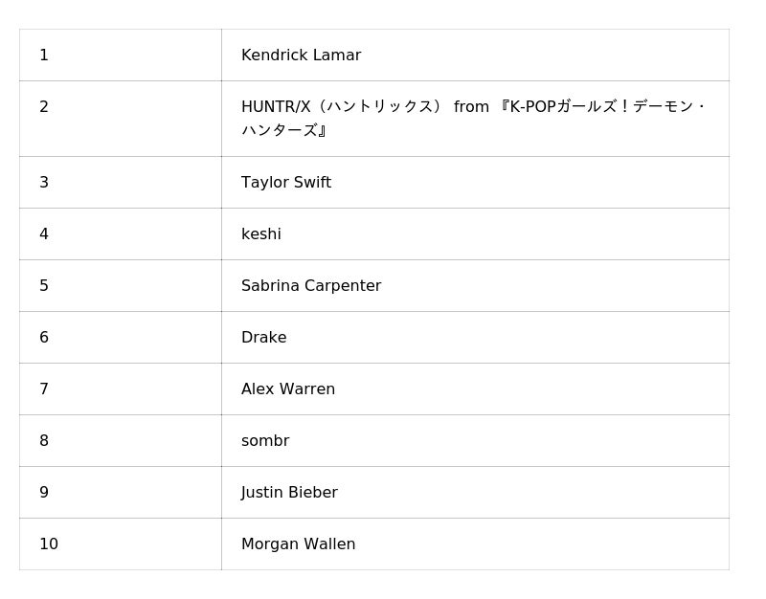Screen dimensions: 766x599
Task: Select the rank 9 number
Action: click(x=44, y=493)
